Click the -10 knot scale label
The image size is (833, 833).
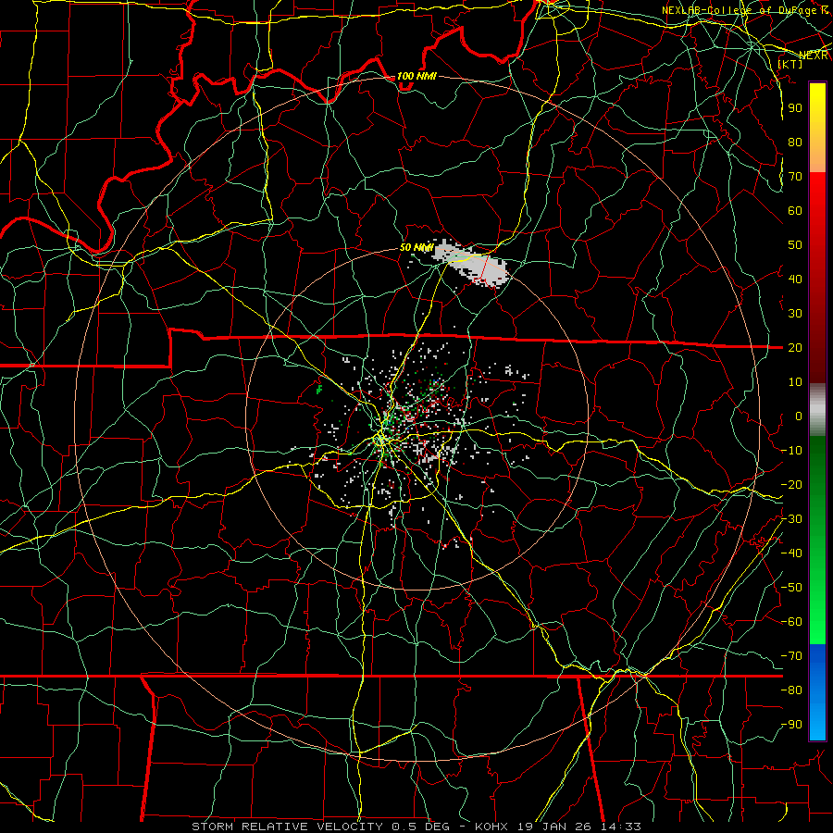[792, 451]
